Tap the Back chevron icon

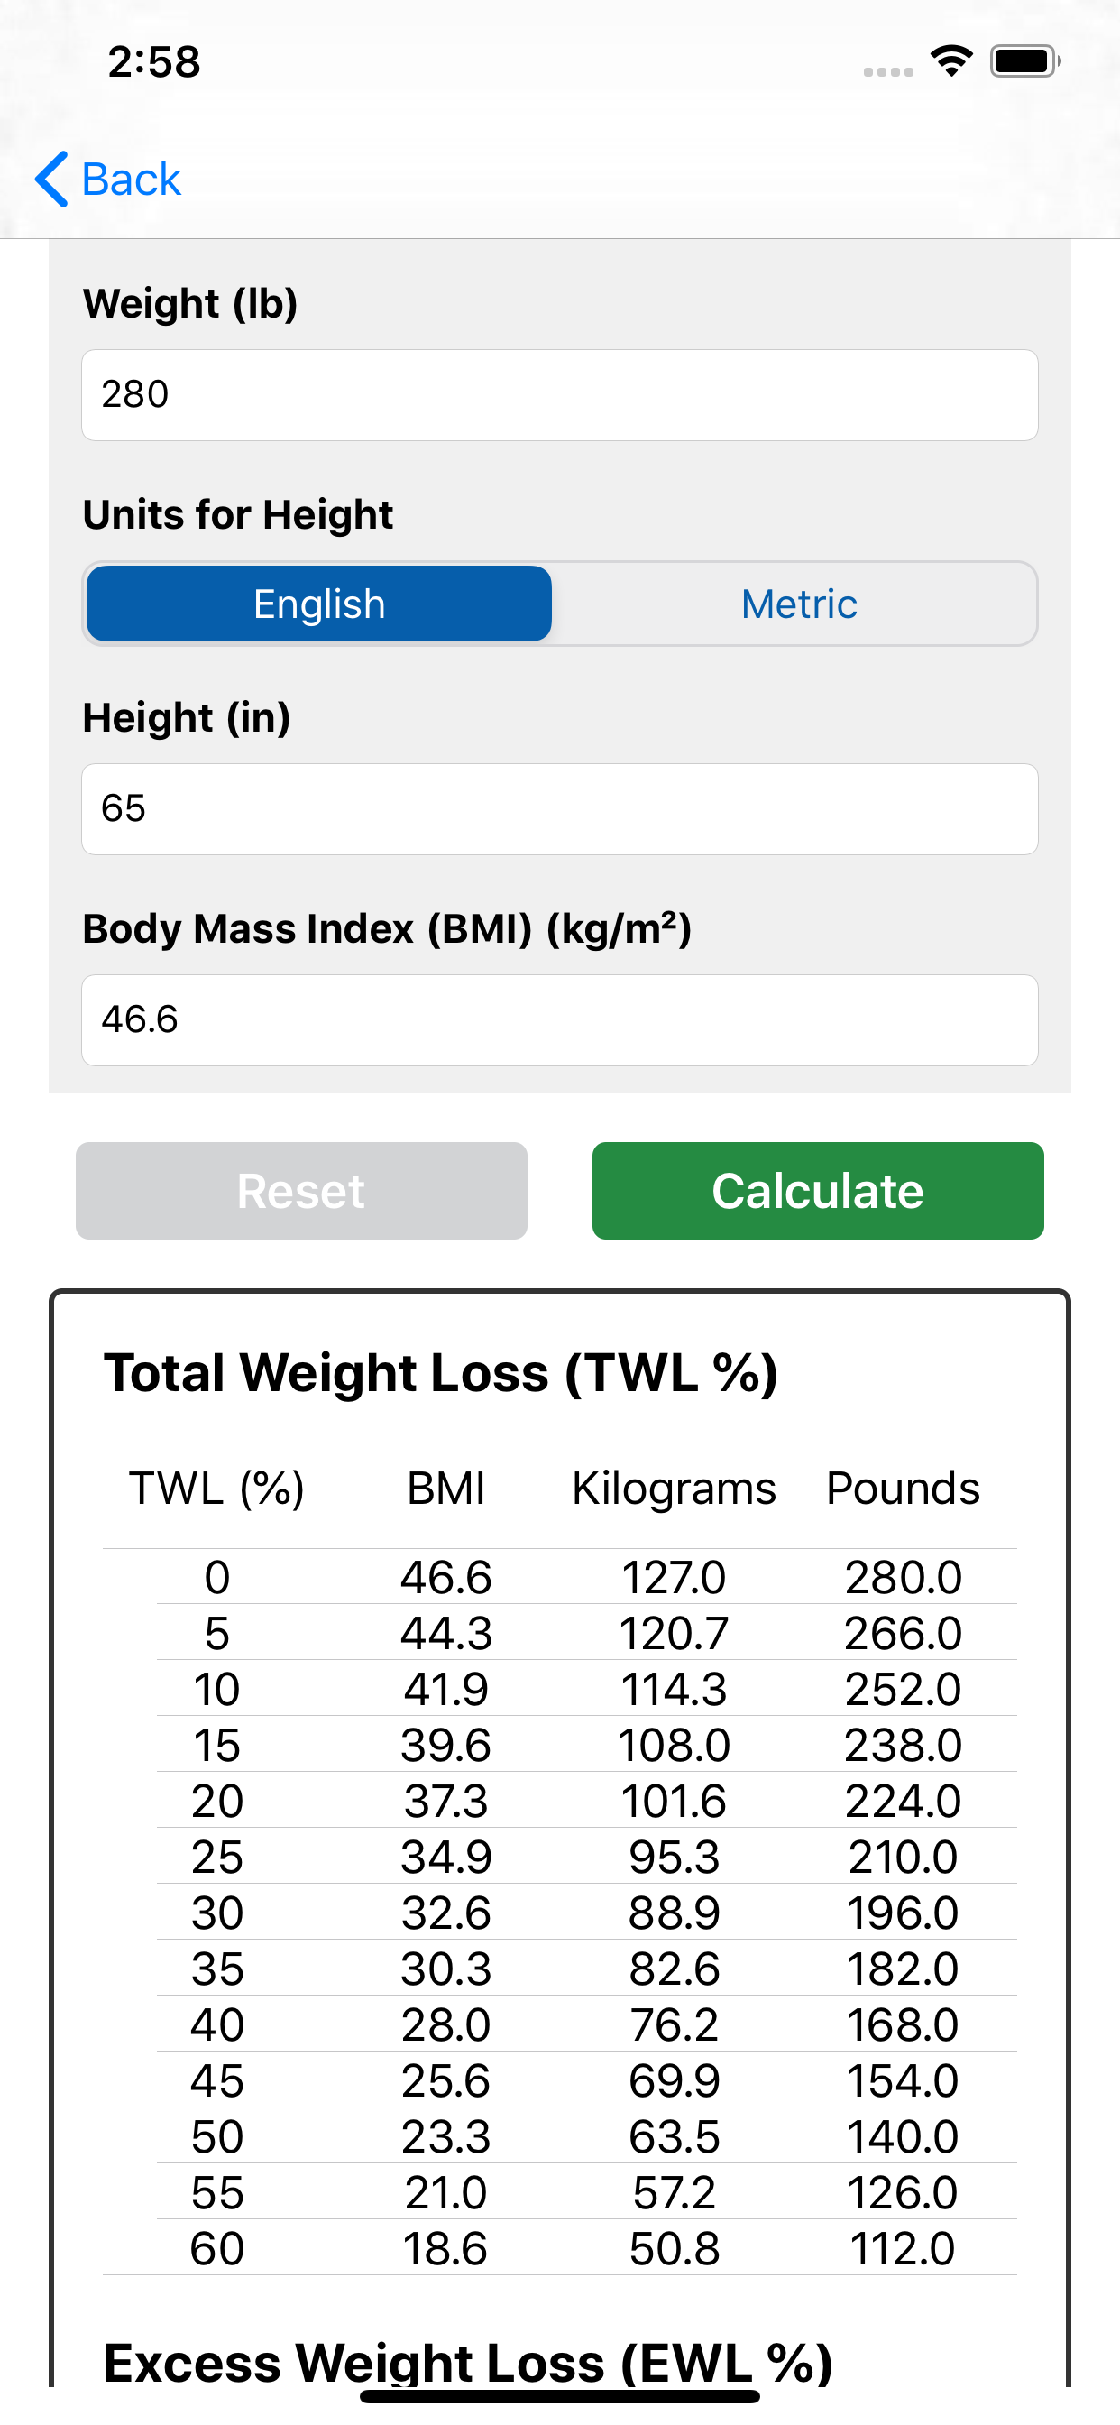(51, 179)
